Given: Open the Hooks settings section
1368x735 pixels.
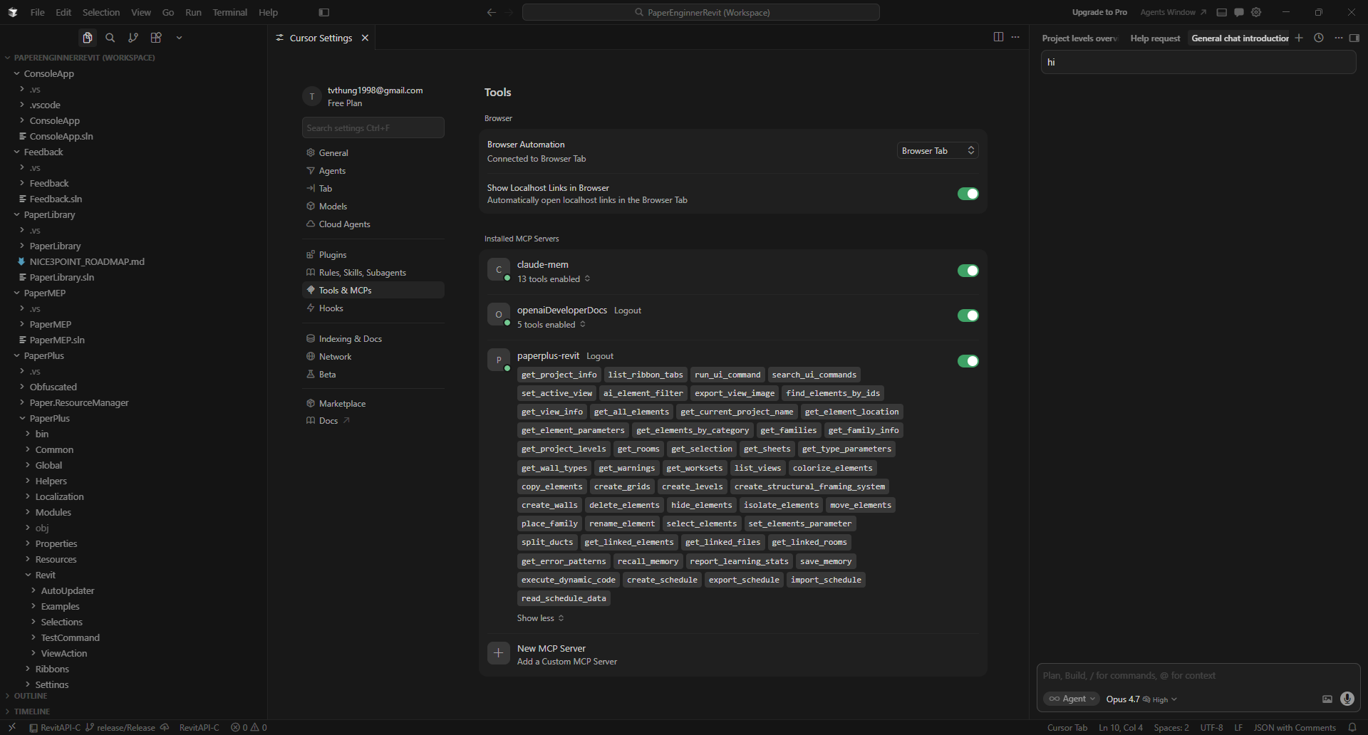Looking at the screenshot, I should click(331, 308).
